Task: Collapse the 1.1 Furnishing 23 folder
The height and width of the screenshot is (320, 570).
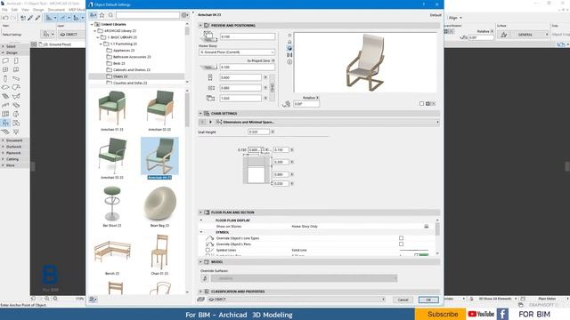Action: (101, 44)
